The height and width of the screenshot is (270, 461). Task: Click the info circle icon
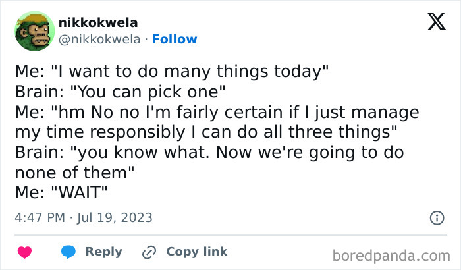pyautogui.click(x=436, y=217)
